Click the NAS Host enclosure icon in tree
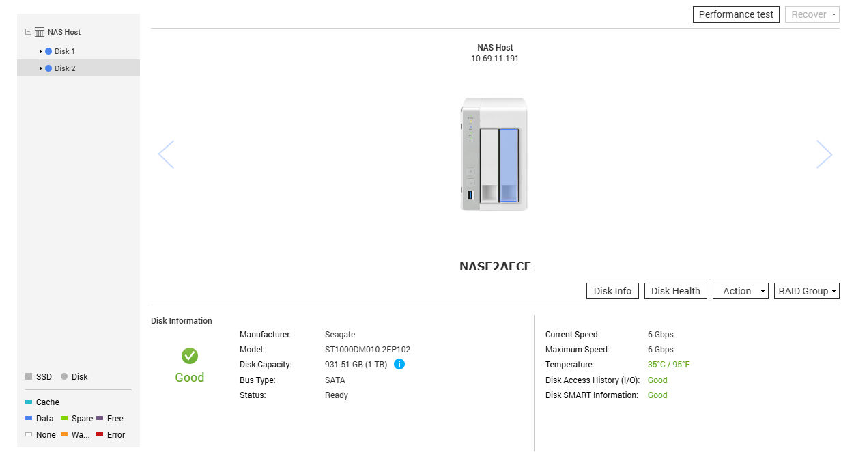The width and height of the screenshot is (854, 461). pyautogui.click(x=40, y=32)
